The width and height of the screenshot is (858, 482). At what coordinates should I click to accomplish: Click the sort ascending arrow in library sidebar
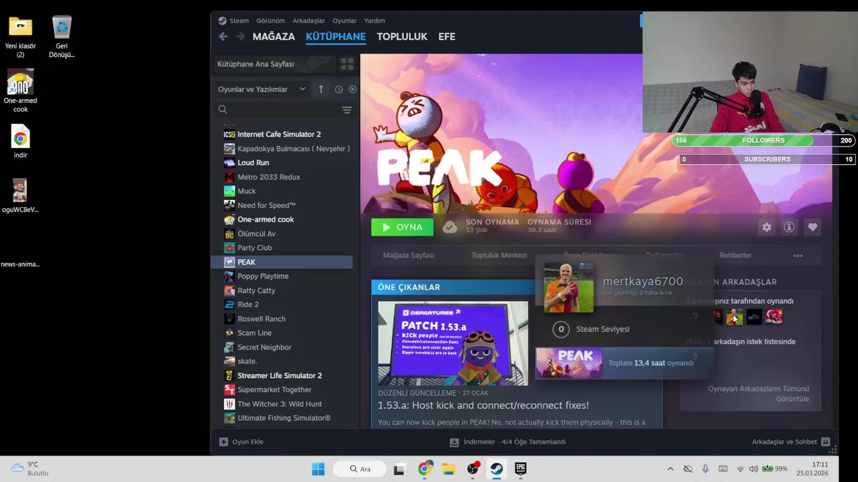[321, 89]
